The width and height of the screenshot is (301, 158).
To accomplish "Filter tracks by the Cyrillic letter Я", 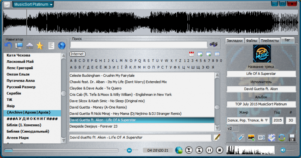I will point(213,67).
